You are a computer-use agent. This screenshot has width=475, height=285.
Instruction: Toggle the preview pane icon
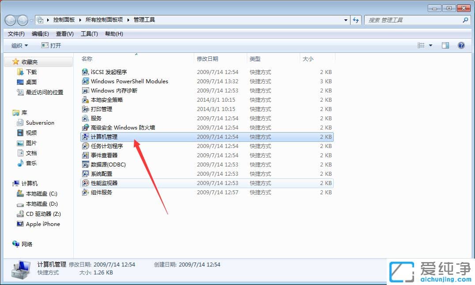(x=445, y=45)
